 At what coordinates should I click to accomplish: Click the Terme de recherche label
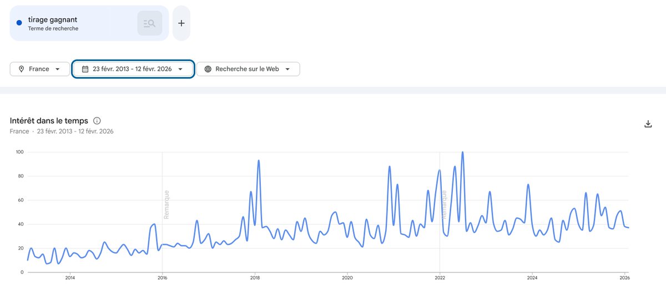pyautogui.click(x=53, y=28)
